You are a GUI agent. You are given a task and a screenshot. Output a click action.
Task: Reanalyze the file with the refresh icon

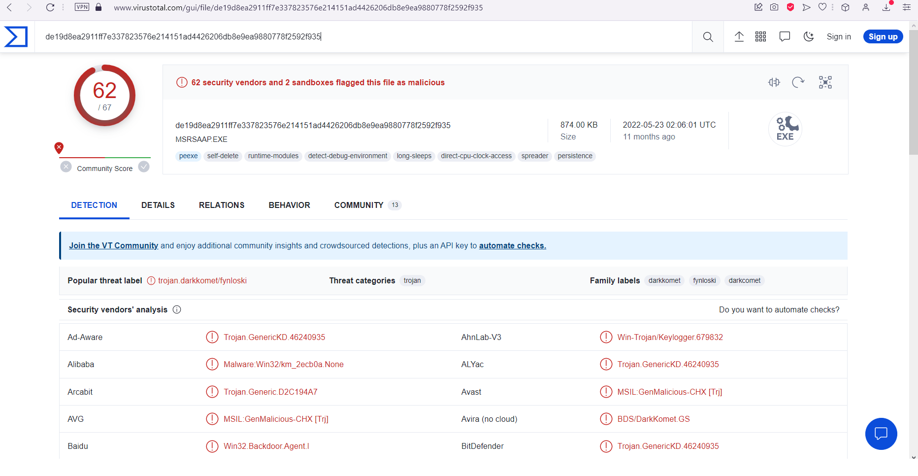[798, 82]
